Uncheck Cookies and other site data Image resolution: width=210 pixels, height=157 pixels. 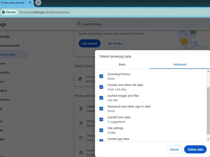(101, 87)
